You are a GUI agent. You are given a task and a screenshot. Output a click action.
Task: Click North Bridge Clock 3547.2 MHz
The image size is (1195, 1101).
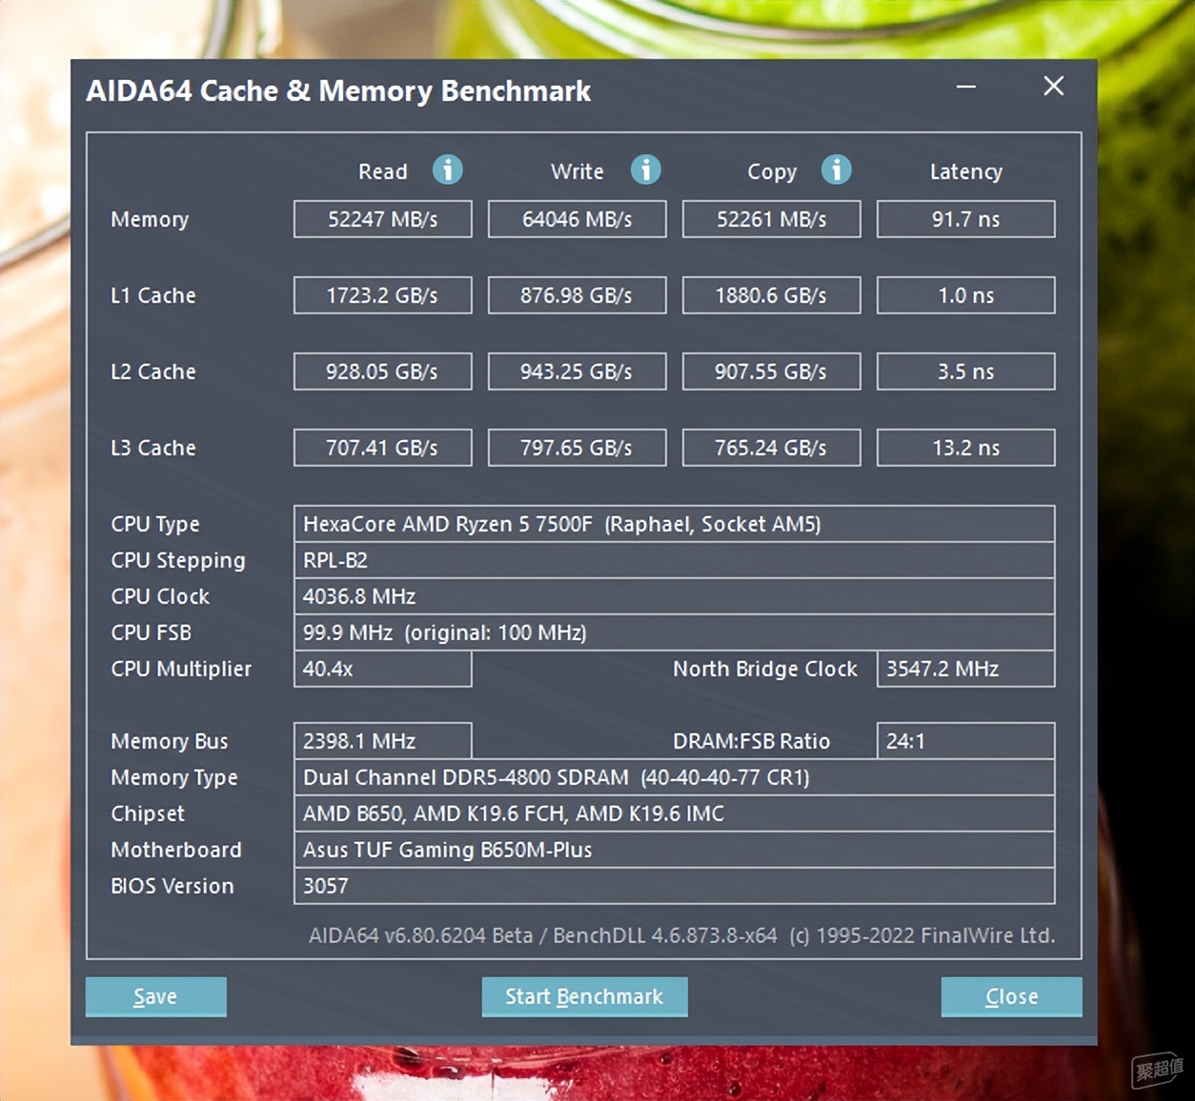[x=966, y=669]
